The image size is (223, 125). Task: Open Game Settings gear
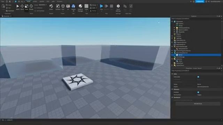click(x=118, y=6)
